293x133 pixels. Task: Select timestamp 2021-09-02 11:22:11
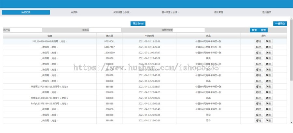click(149, 47)
